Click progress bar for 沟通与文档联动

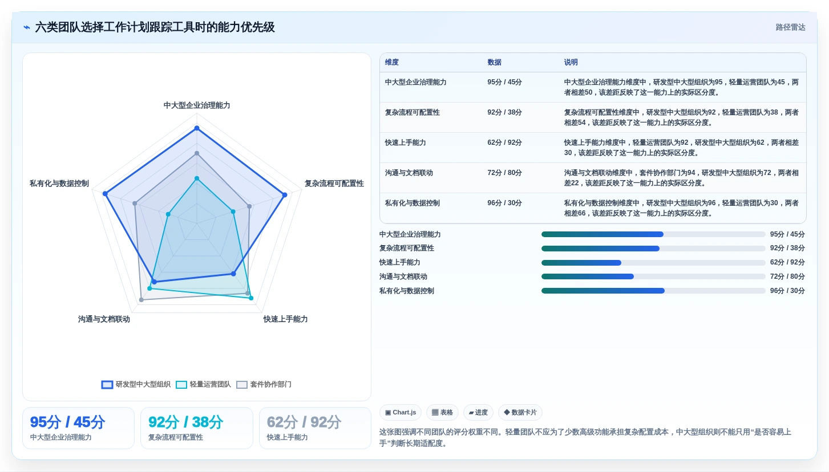click(x=653, y=276)
